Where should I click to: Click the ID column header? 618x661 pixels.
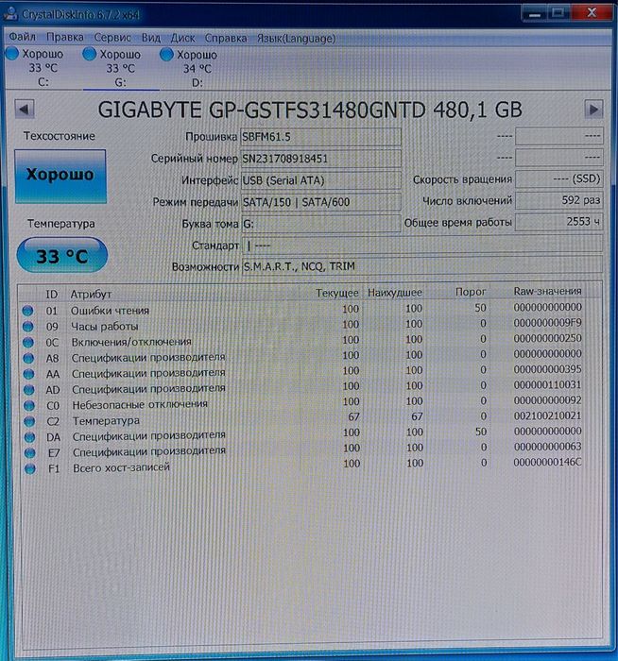[51, 295]
